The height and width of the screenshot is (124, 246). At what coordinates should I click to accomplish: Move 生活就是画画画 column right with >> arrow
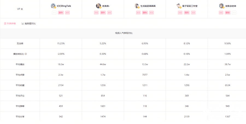(x=151, y=13)
